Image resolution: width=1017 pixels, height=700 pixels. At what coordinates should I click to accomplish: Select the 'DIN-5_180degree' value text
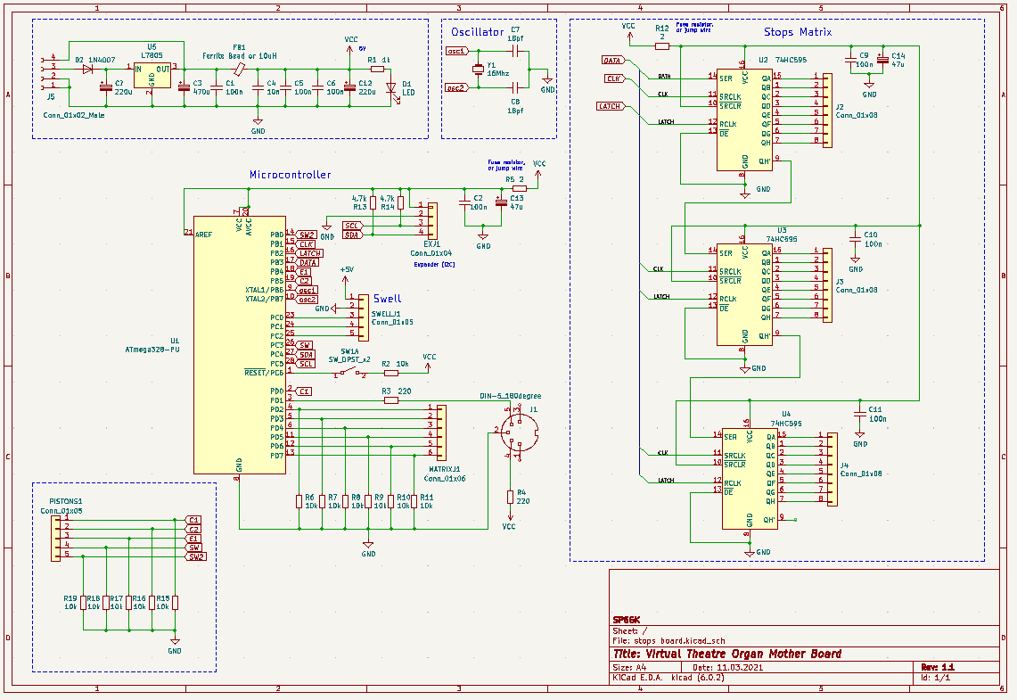pos(511,396)
